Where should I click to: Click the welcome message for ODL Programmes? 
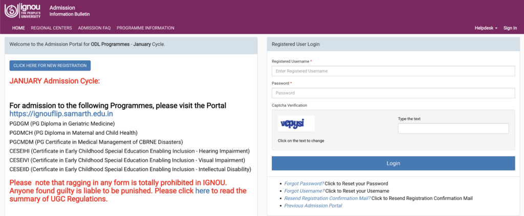[87, 44]
